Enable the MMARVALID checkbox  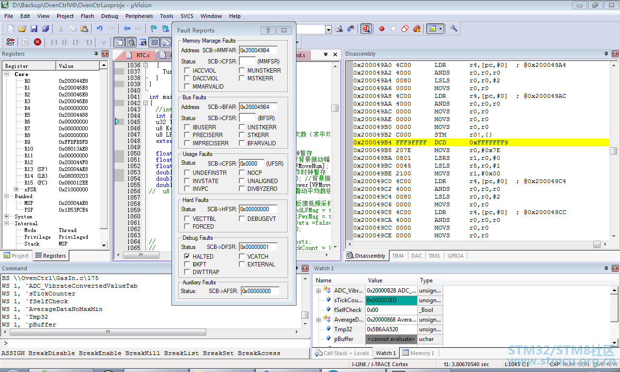pyautogui.click(x=187, y=86)
